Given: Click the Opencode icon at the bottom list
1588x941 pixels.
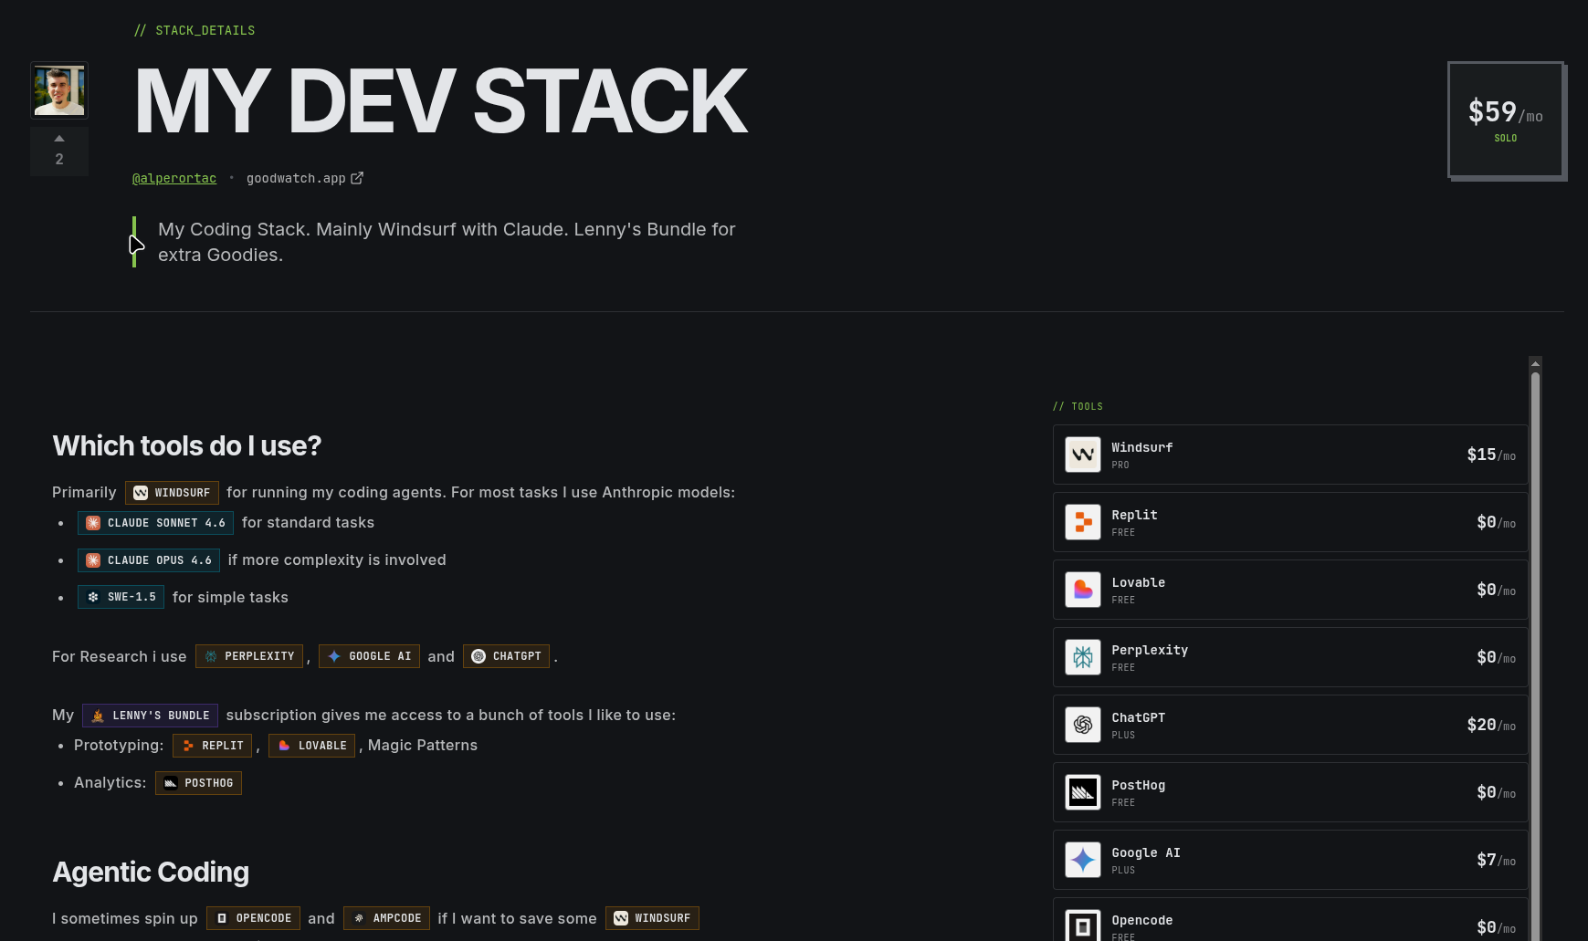Looking at the screenshot, I should click(x=1082, y=924).
